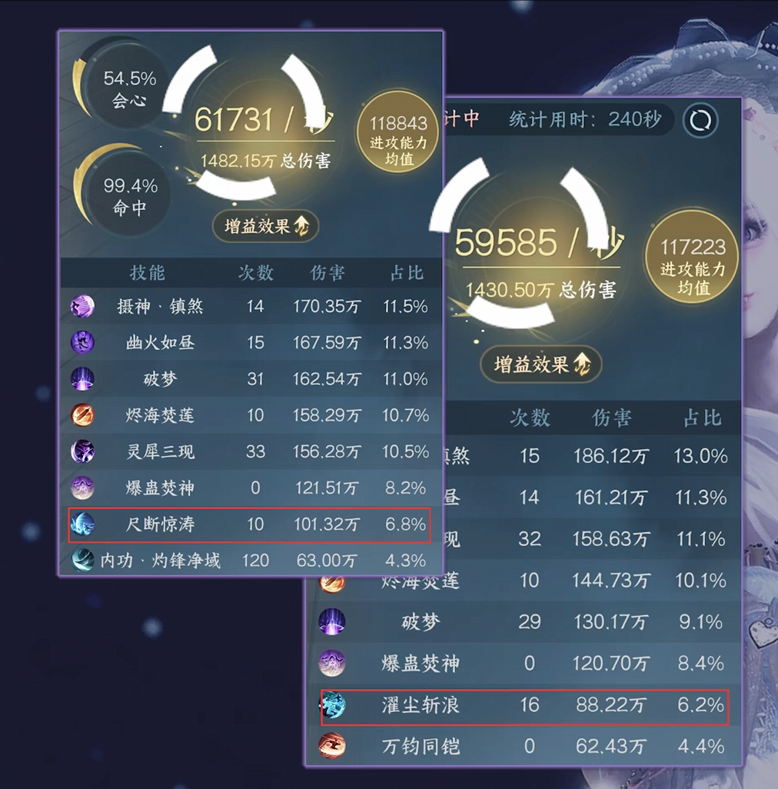Image resolution: width=778 pixels, height=789 pixels.
Task: Click the 统计用时 240秒 timer label
Action: [x=584, y=119]
